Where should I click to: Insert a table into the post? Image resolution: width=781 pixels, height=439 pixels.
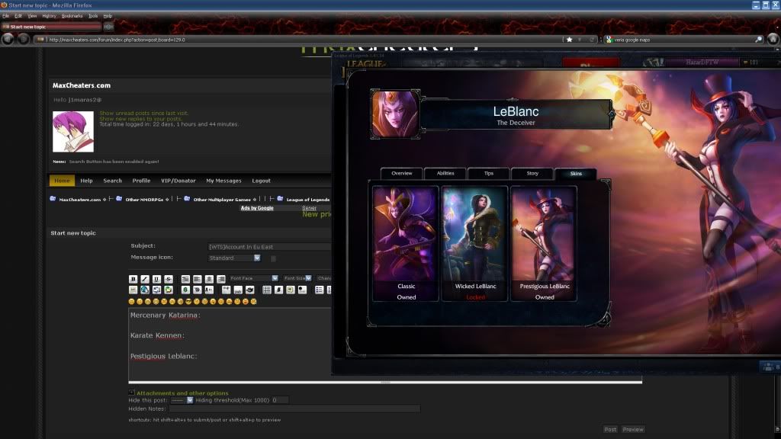(267, 290)
